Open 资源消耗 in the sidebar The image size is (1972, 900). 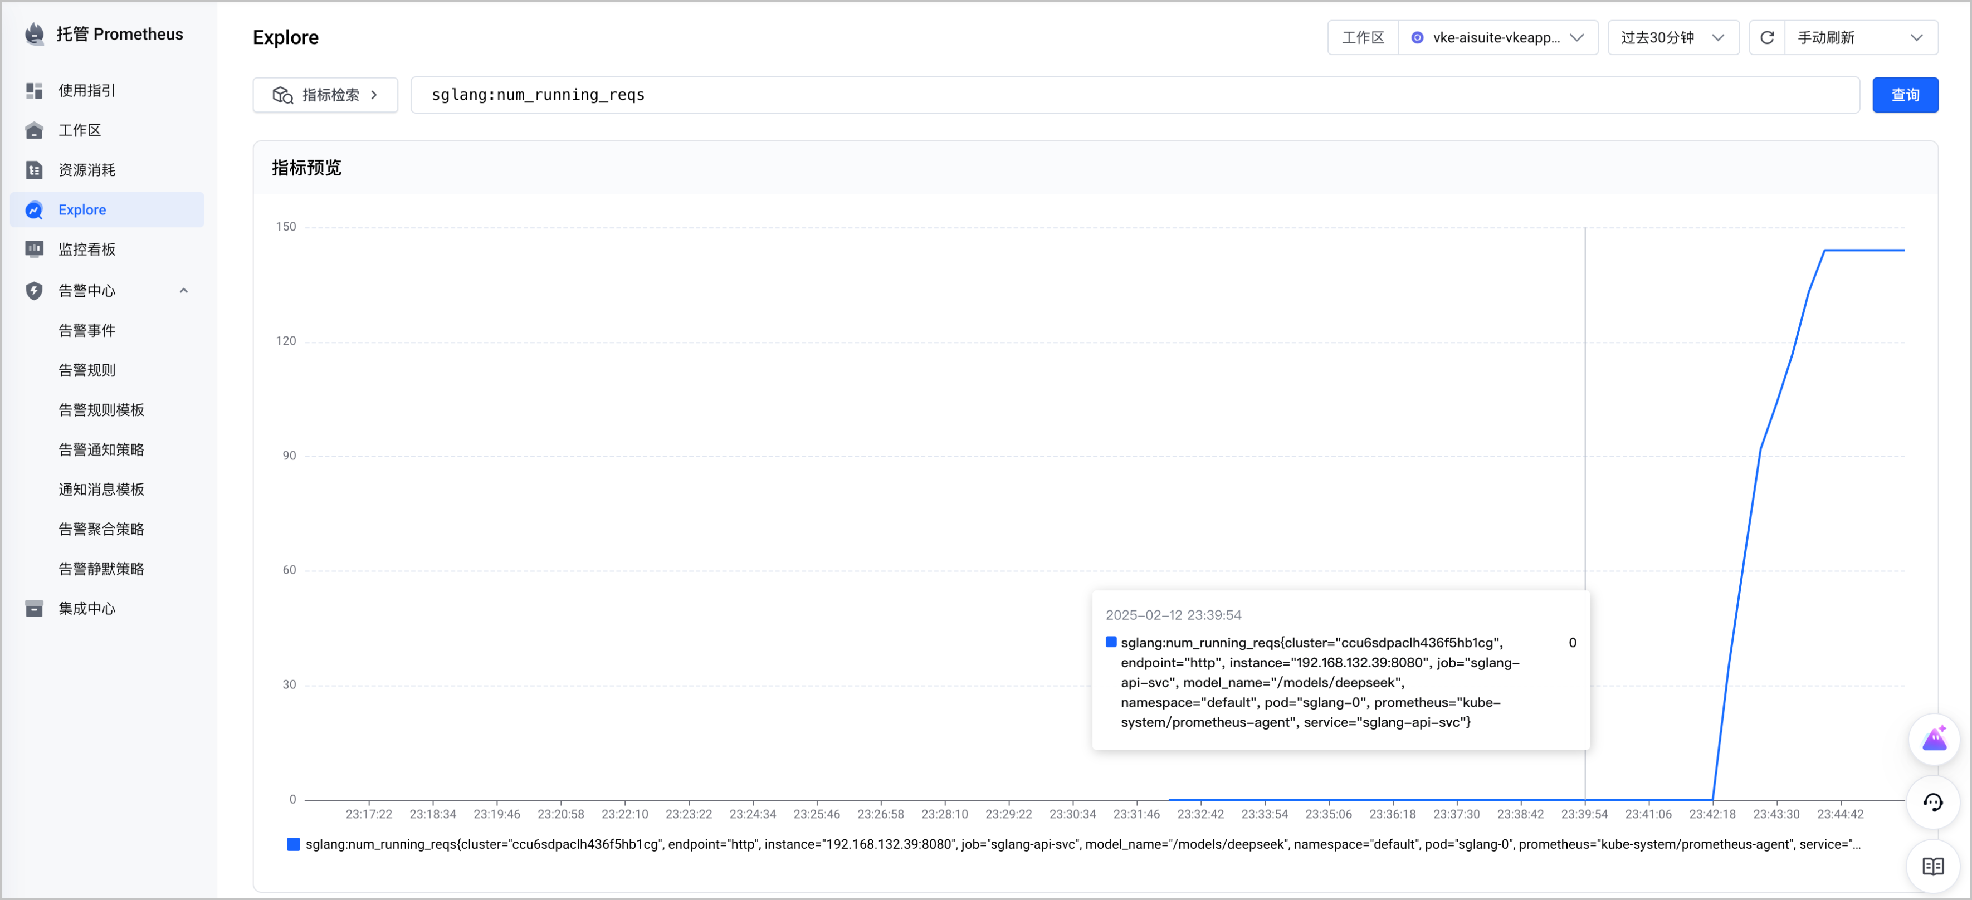click(107, 170)
